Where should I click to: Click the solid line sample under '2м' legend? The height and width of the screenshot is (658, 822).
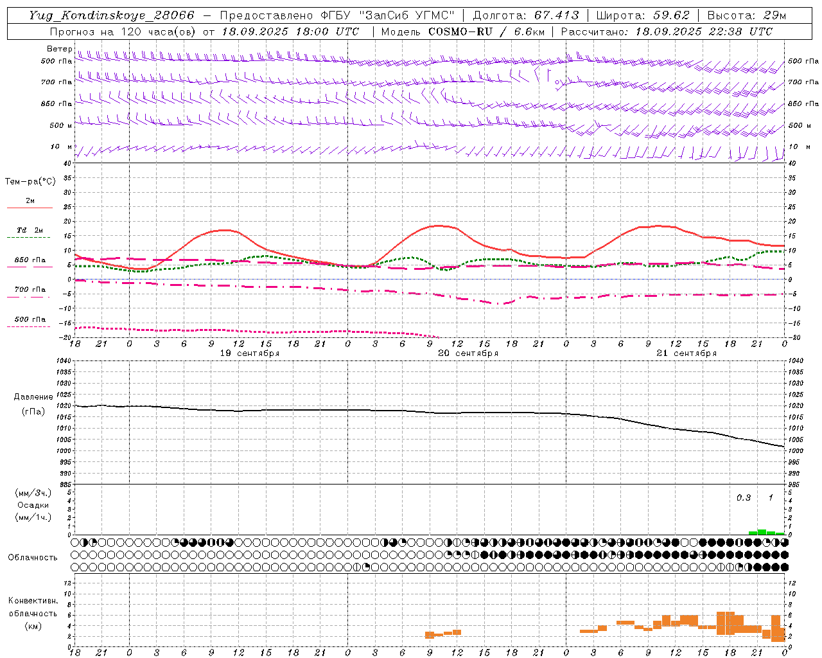pyautogui.click(x=30, y=208)
